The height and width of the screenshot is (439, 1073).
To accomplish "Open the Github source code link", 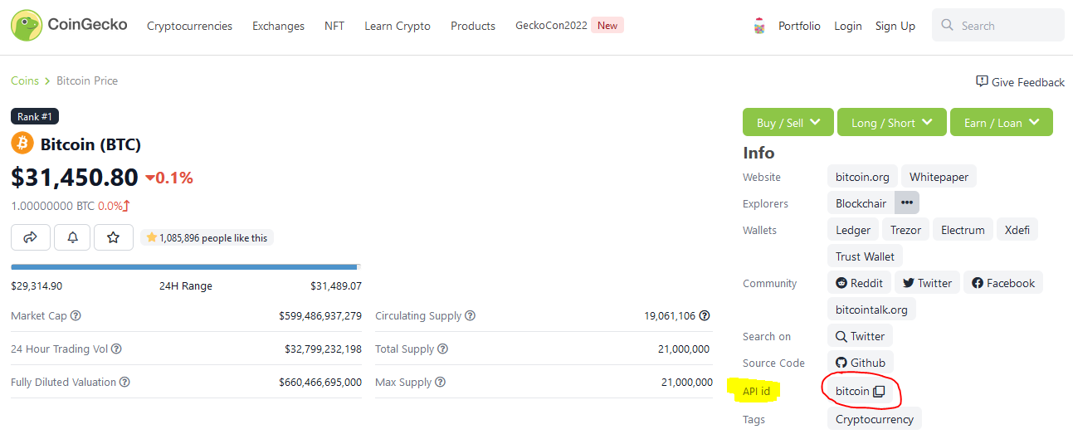I will click(x=860, y=363).
